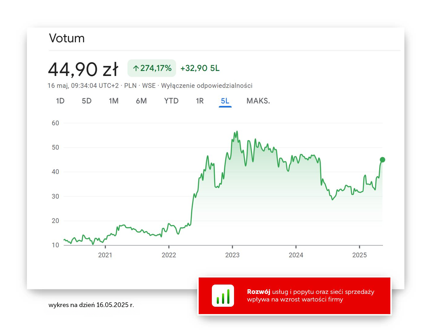
Task: Switch to the 1R yearly tab
Action: (x=200, y=101)
